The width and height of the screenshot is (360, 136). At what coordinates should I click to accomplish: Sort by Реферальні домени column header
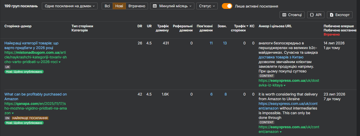pos(183,28)
